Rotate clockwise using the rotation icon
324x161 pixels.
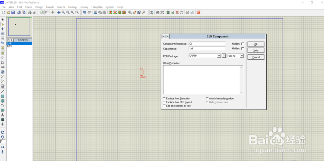click(x=3, y=132)
